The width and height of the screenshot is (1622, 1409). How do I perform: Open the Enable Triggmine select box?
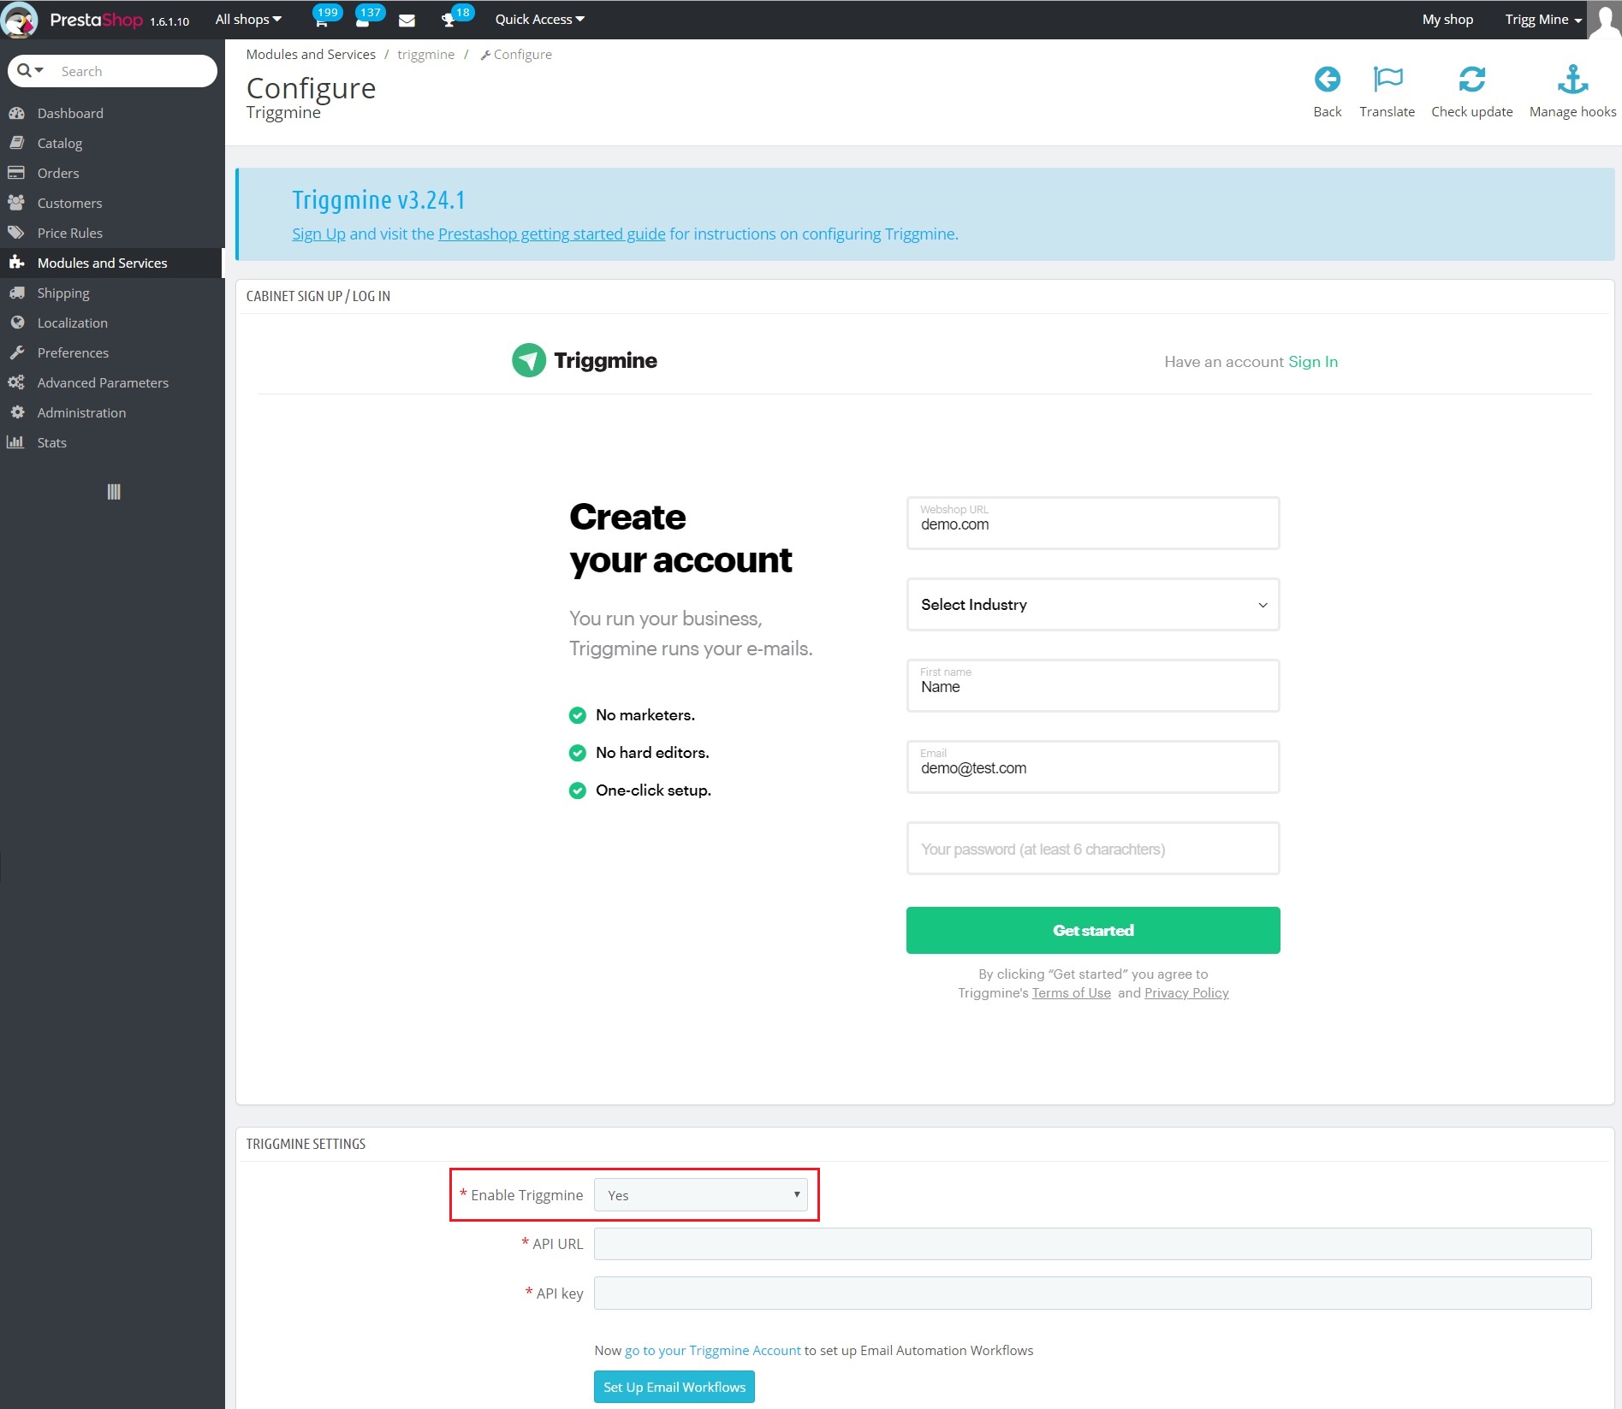point(701,1195)
